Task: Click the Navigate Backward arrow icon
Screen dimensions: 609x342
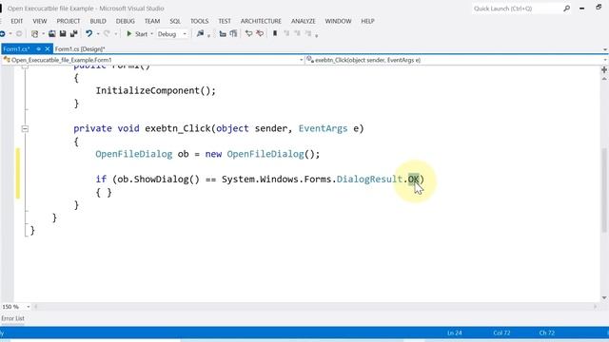Action: click(2, 34)
